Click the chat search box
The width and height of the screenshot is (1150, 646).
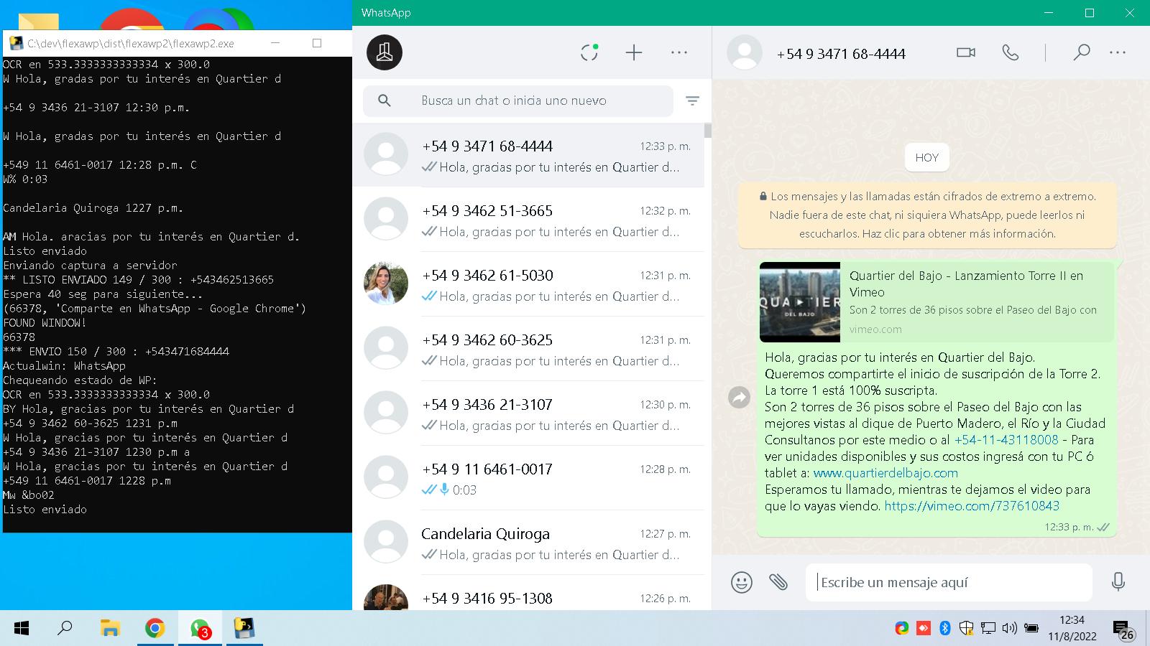point(517,100)
